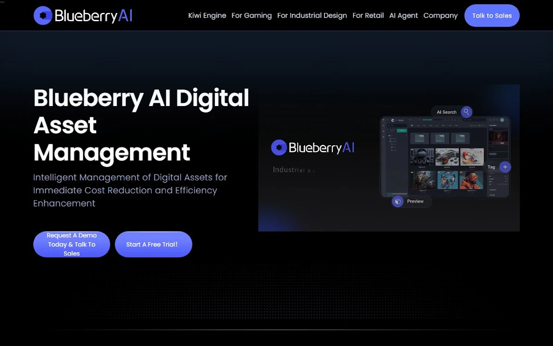Select the VR headset asset thumbnail
This screenshot has width=553, height=346.
(x=422, y=157)
